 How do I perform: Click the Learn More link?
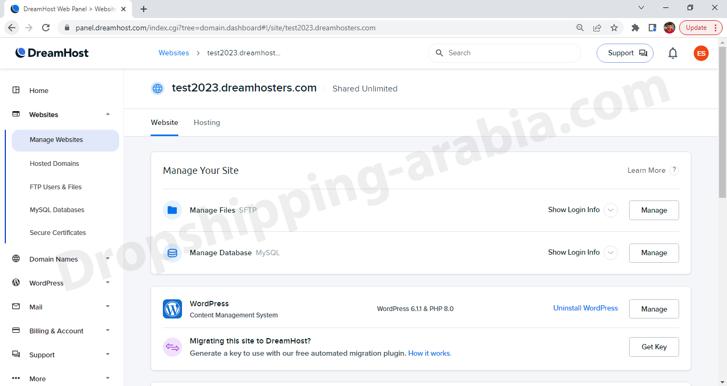[646, 170]
